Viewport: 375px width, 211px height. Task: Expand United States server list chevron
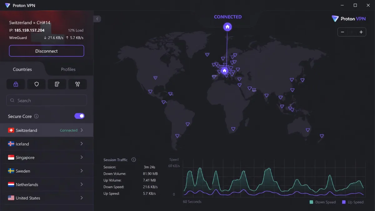[x=82, y=198]
